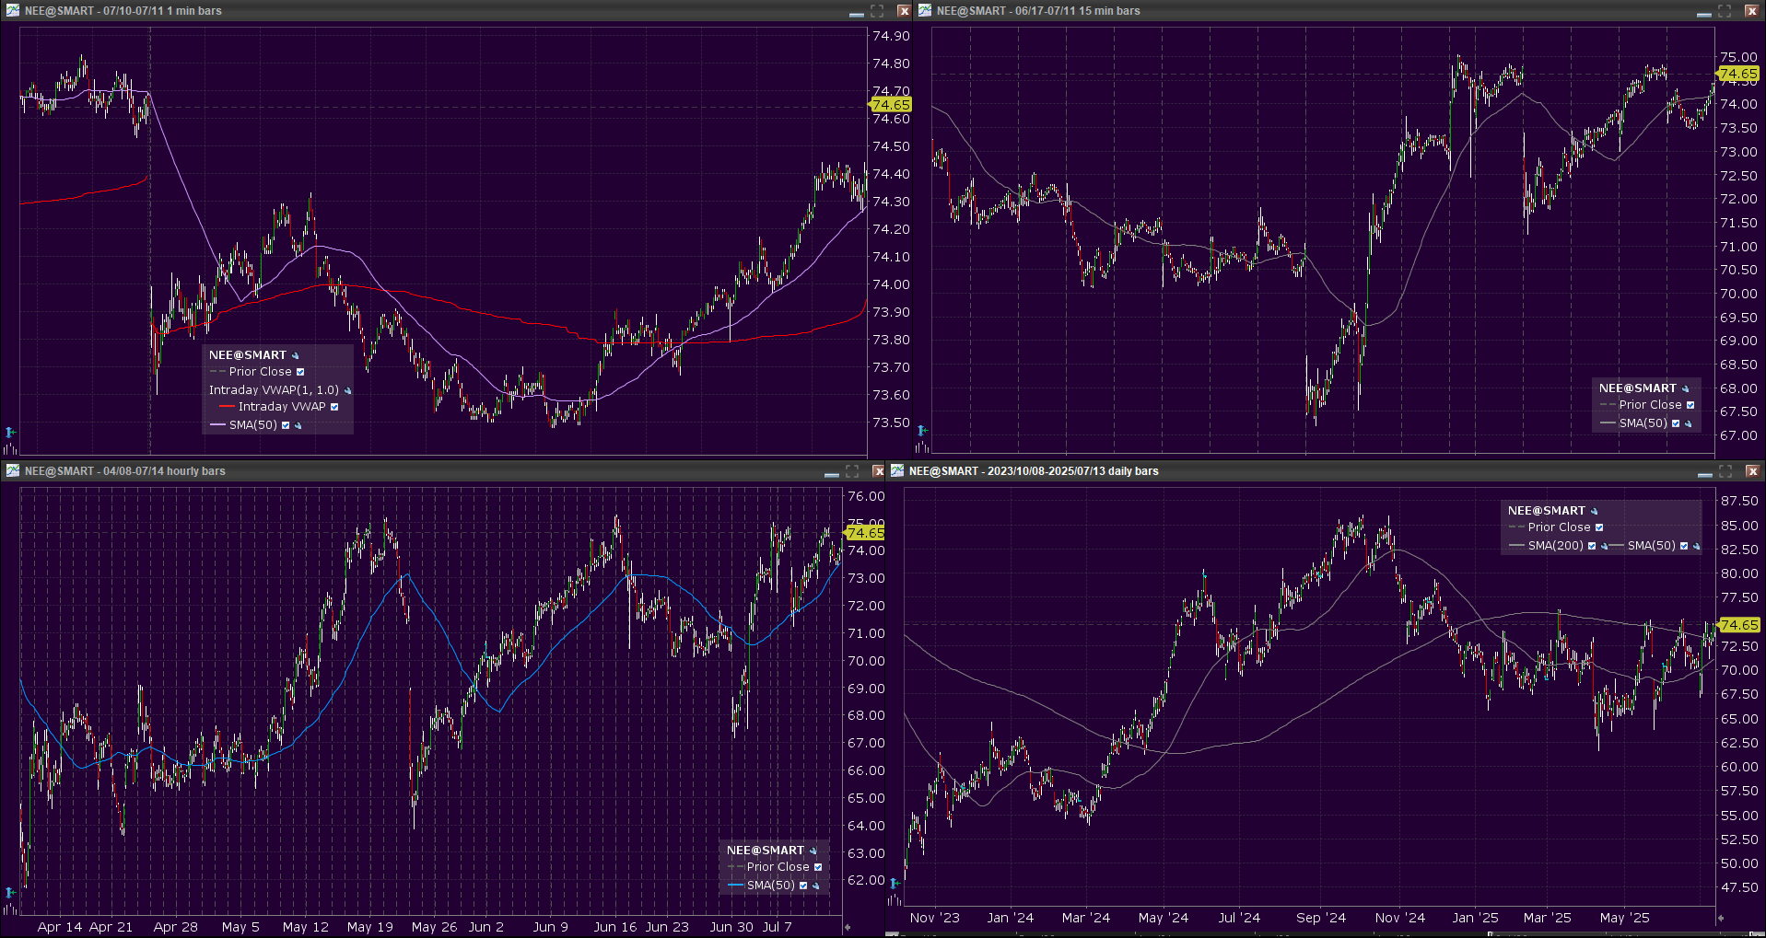This screenshot has height=938, width=1766.
Task: Uncheck Intraday VWAP checkbox in 1 min chart
Action: (334, 407)
